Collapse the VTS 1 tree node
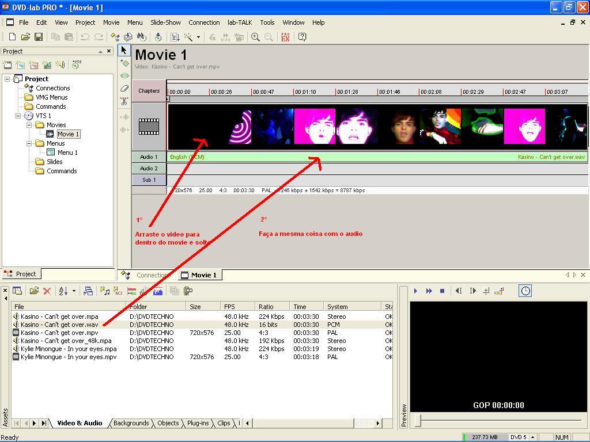This screenshot has width=590, height=442. [18, 116]
